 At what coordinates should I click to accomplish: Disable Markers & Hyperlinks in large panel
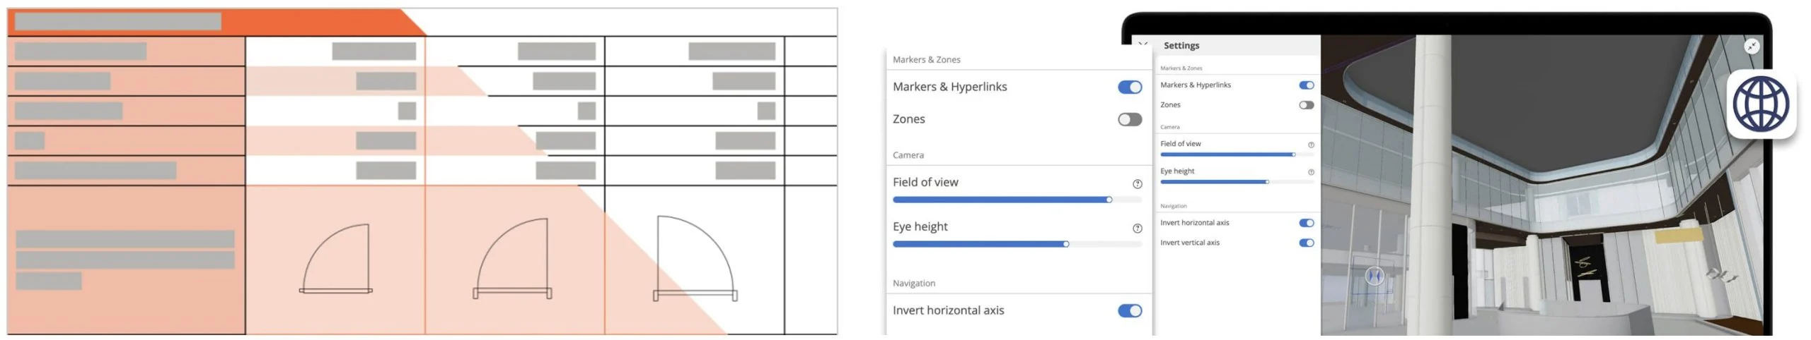(x=1130, y=87)
